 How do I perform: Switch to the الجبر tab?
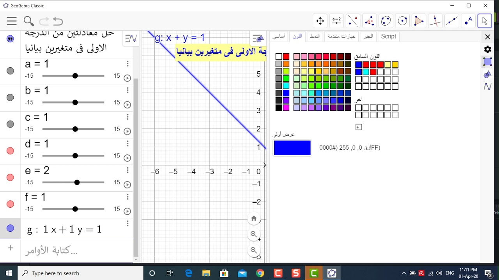[368, 36]
